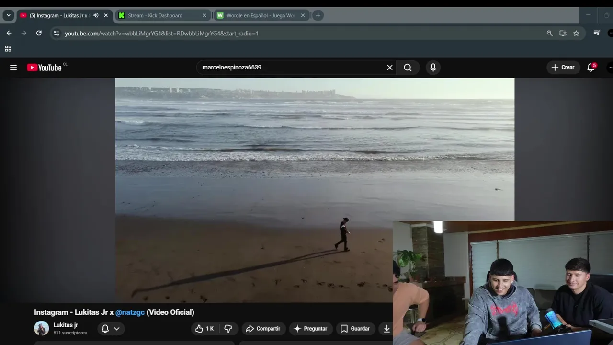Viewport: 613px width, 345px height.
Task: Close the Instagram - Lukitas Jr tab
Action: pyautogui.click(x=106, y=15)
